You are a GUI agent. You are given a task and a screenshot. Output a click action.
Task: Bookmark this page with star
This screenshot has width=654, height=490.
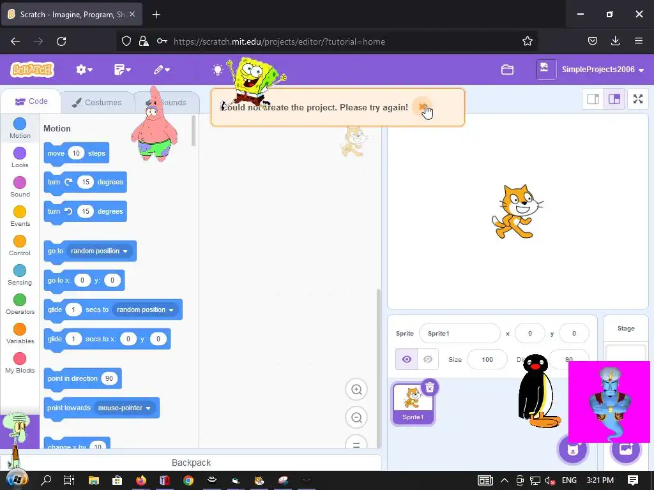point(527,41)
